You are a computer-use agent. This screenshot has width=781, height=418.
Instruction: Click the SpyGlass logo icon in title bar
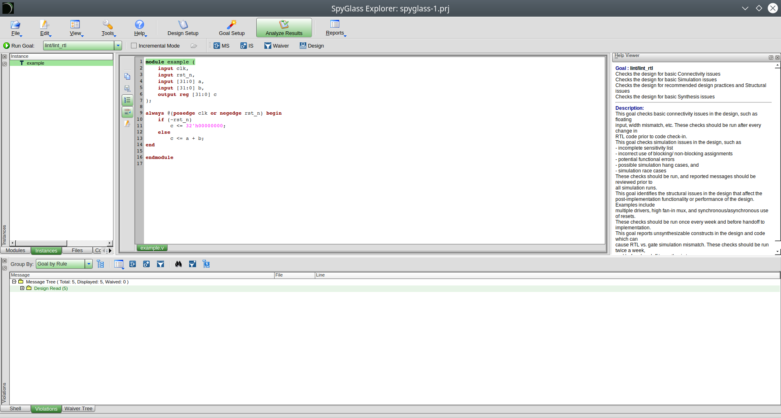[8, 8]
